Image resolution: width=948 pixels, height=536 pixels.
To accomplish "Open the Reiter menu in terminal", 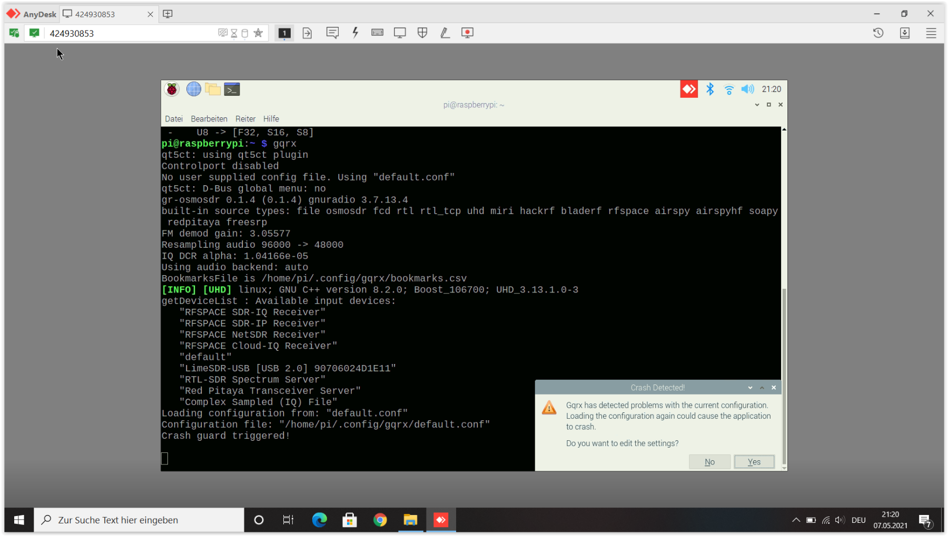I will coord(245,119).
